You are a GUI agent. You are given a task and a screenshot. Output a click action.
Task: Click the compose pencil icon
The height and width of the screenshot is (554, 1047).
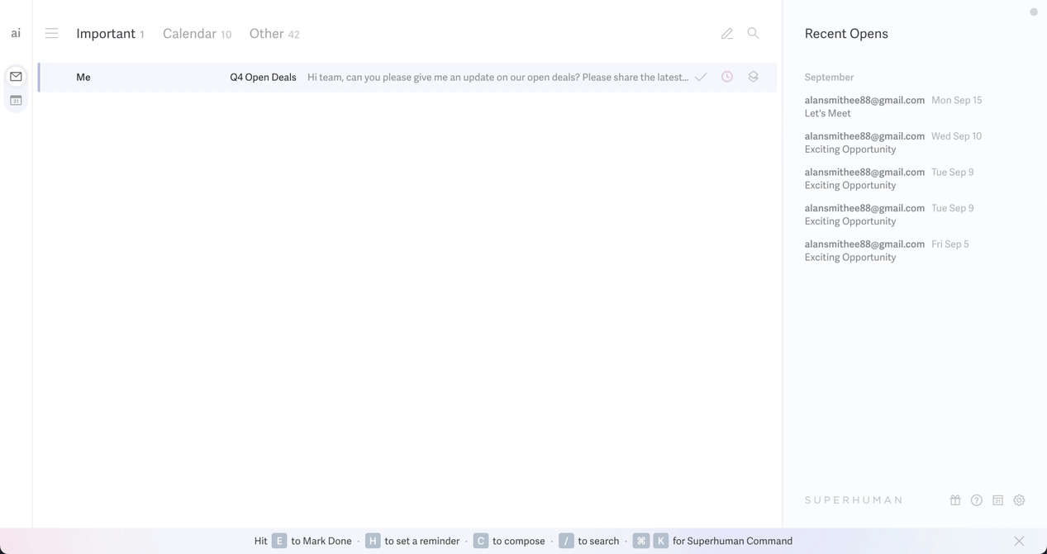[726, 34]
